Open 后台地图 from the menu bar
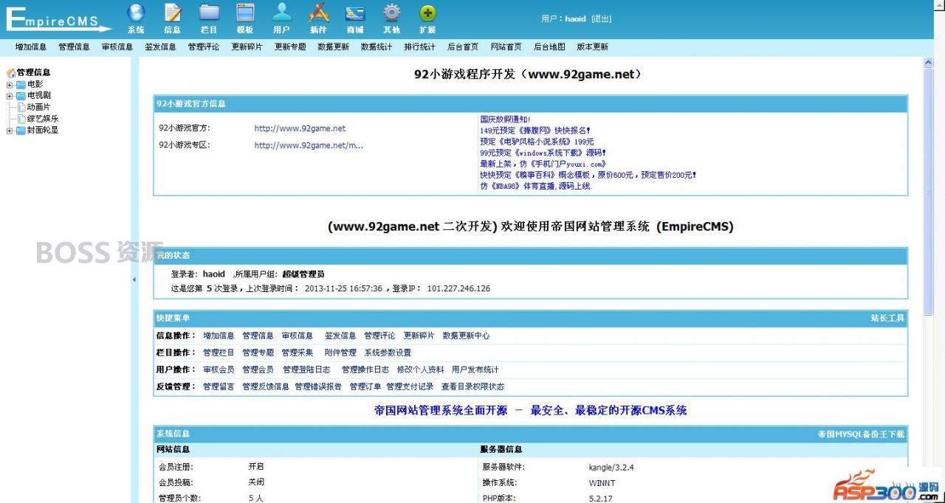This screenshot has height=503, width=945. point(549,46)
